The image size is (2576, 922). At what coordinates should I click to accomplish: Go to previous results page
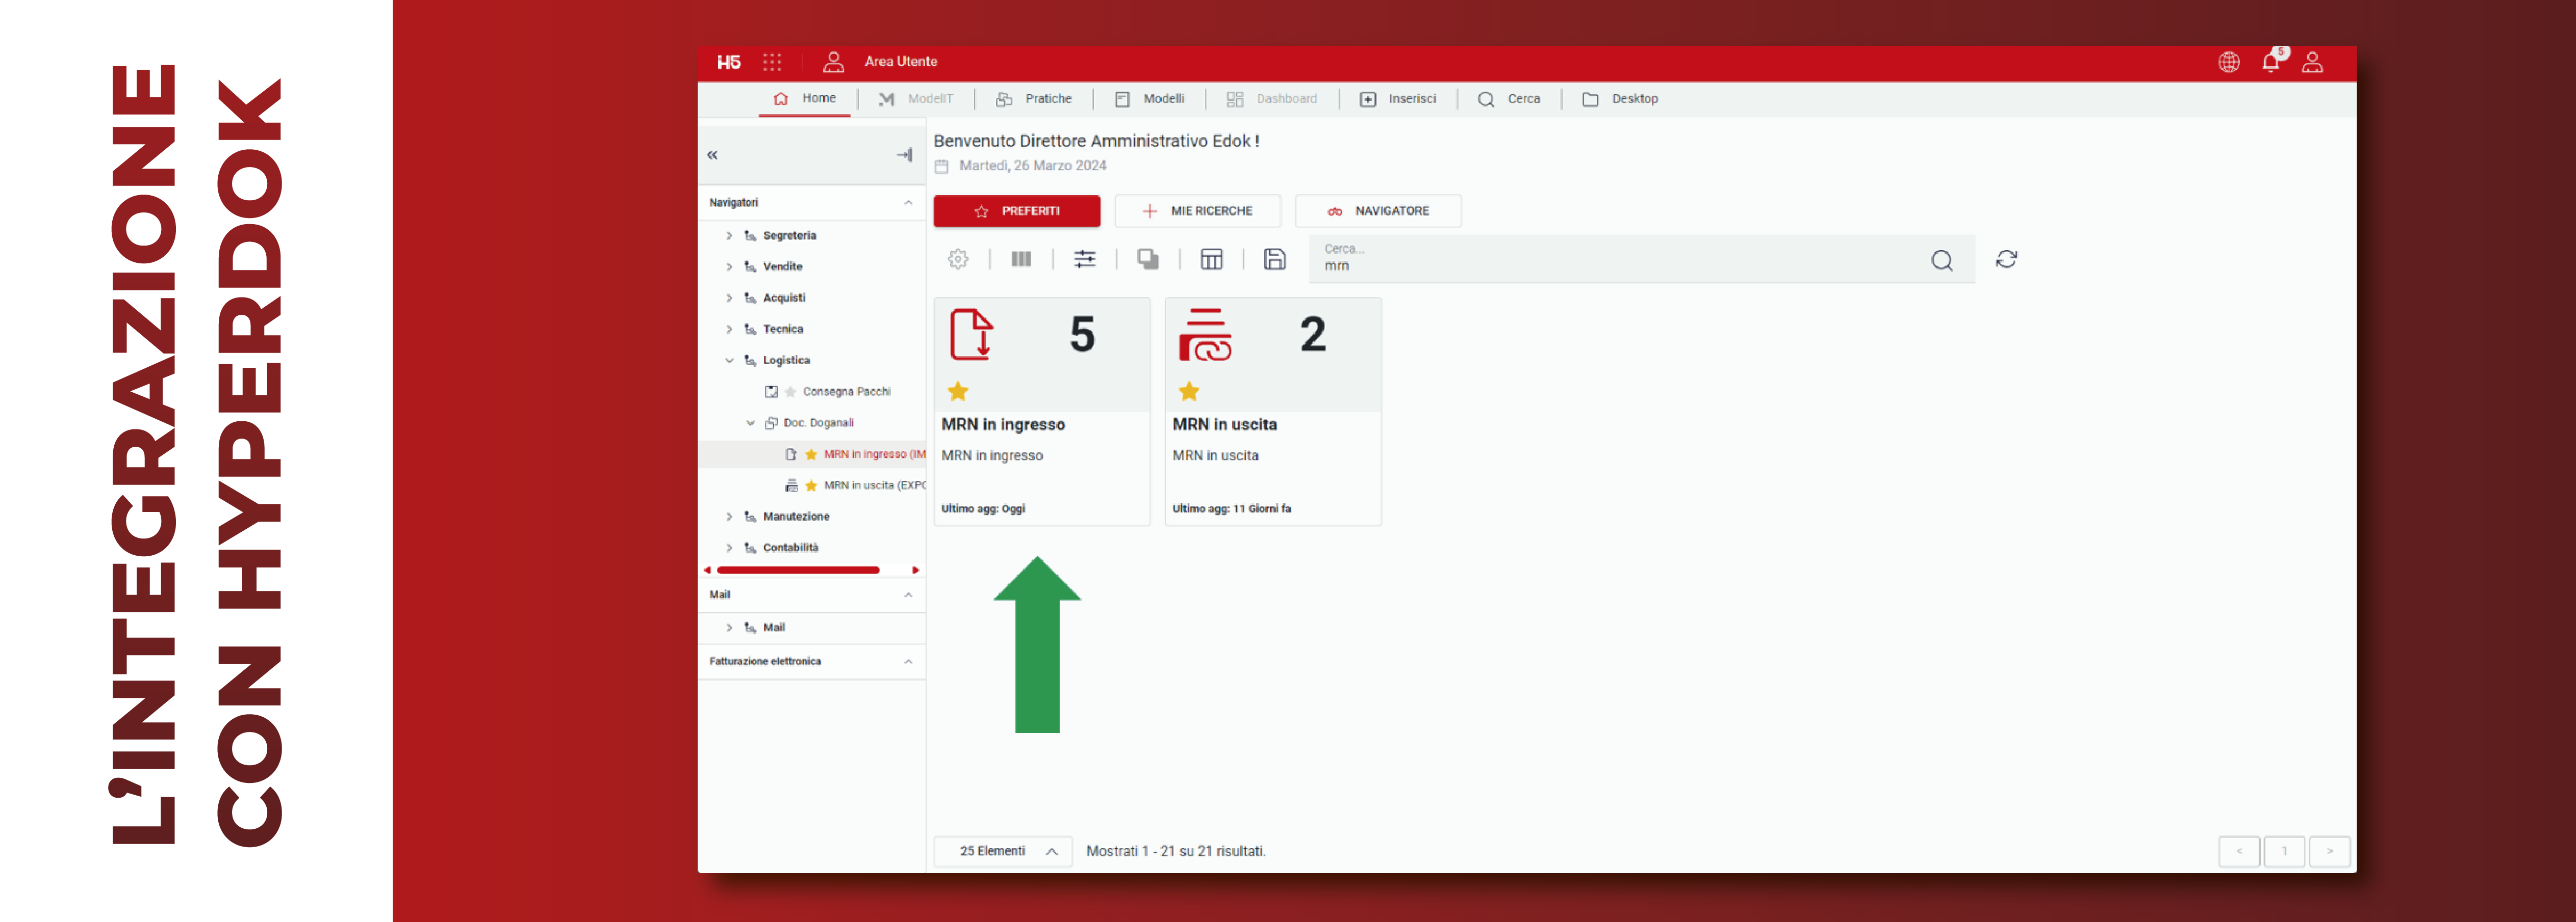(x=2239, y=851)
